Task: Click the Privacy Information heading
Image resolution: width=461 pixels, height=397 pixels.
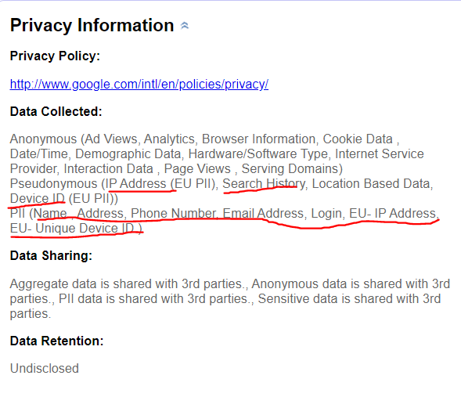Action: [92, 26]
